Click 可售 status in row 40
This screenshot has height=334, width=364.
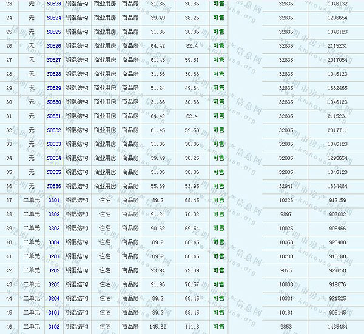218,242
